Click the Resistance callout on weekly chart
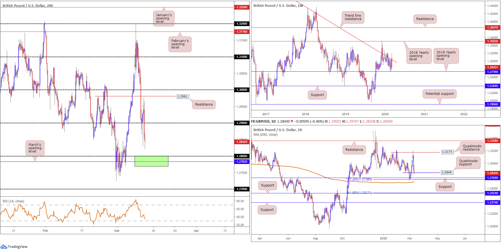The height and width of the screenshot is (249, 501). coord(425,19)
